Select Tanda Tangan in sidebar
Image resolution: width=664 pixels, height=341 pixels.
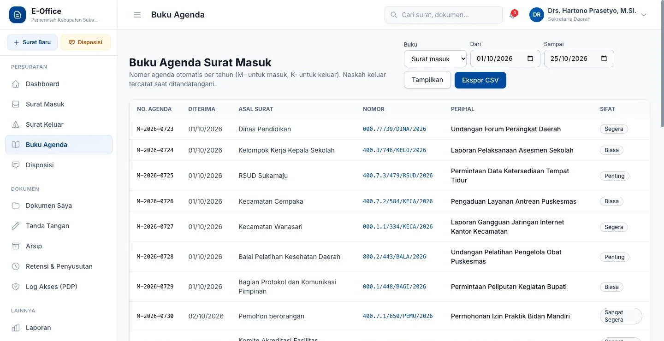pos(59,226)
